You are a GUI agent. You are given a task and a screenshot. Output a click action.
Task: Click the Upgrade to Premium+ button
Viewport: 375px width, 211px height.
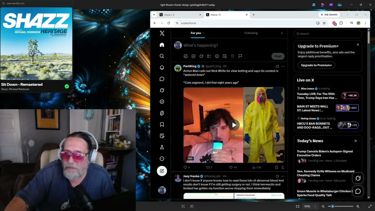point(316,65)
